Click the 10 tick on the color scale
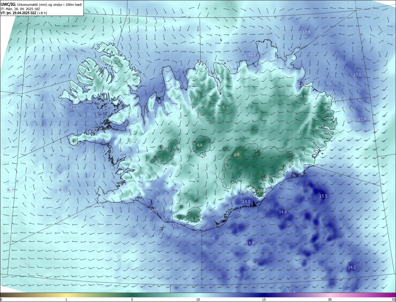The width and height of the screenshot is (396, 302). [198, 300]
